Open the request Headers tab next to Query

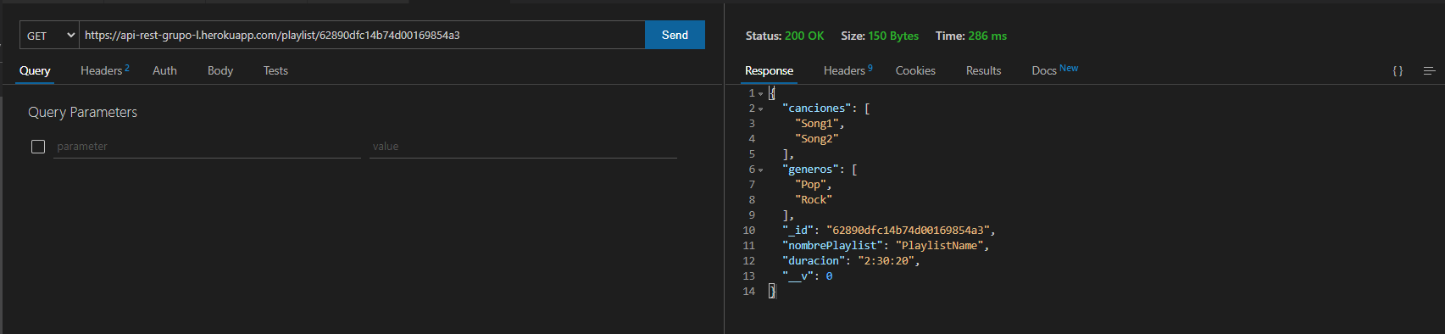(104, 70)
